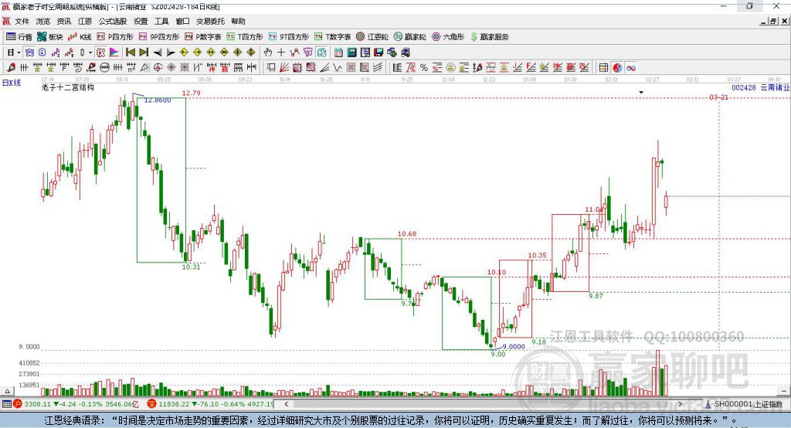Open the 公式选股 menu
Screen dimensions: 791x428
[113, 21]
